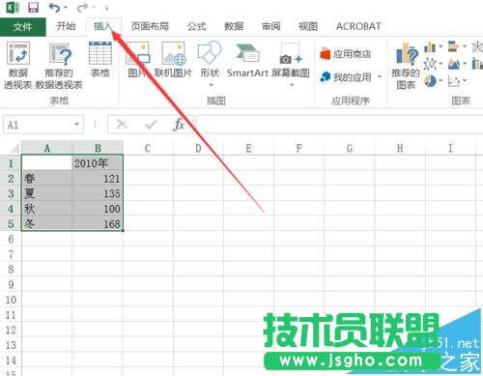Expand the 形状 dropdown arrow

pos(212,85)
